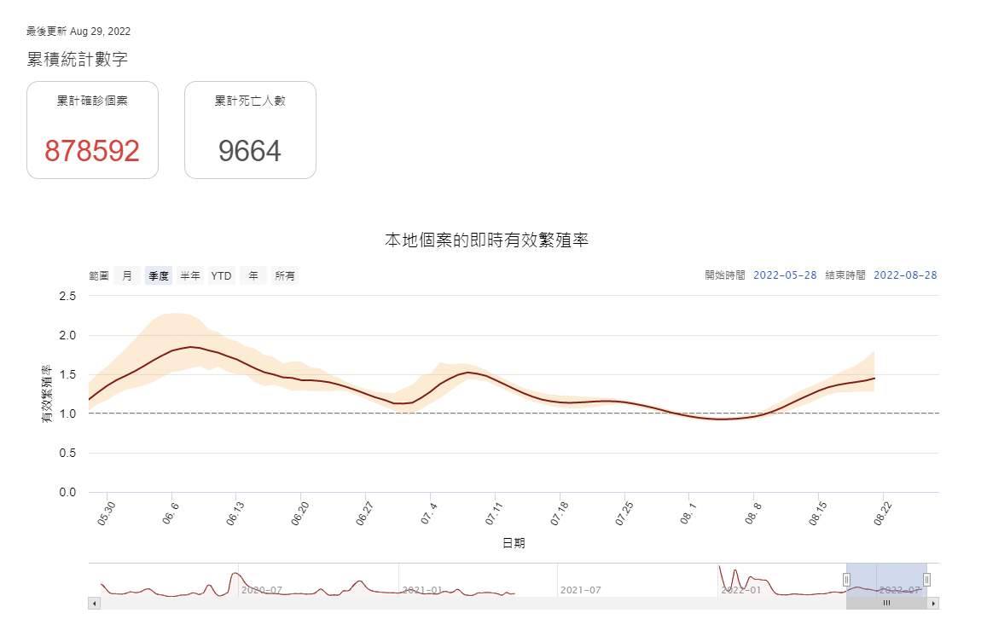Click the navigator scrollbar thumb
This screenshot has height=642, width=987.
[x=886, y=603]
